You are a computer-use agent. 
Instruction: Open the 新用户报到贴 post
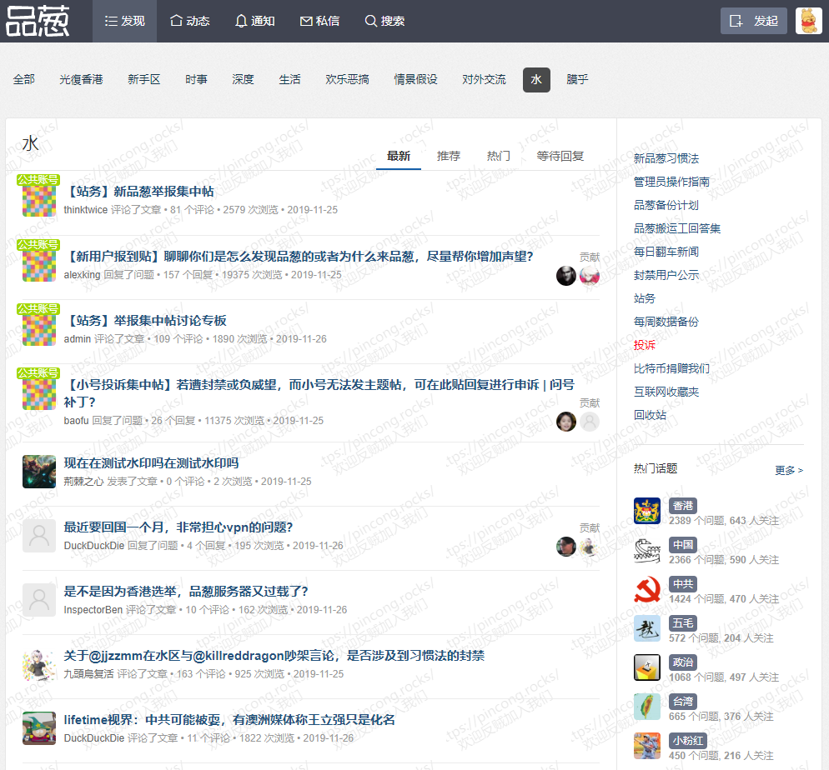pyautogui.click(x=299, y=256)
